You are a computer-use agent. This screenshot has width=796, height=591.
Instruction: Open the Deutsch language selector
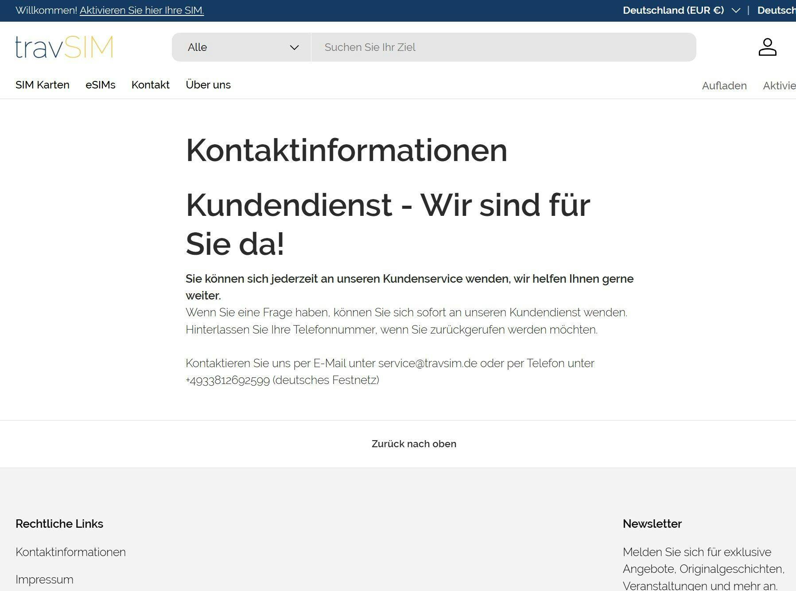(x=776, y=11)
